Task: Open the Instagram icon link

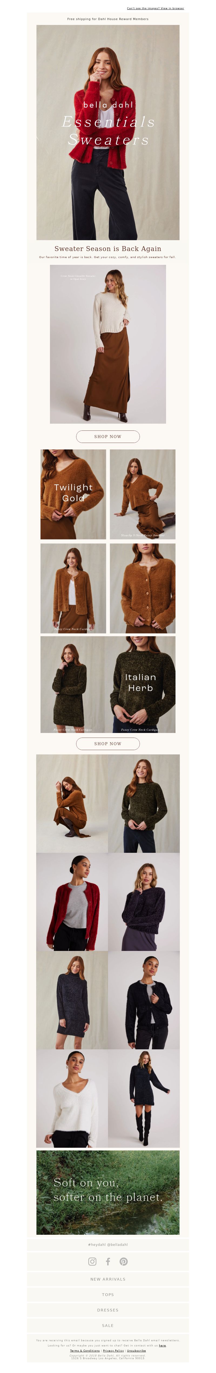Action: (x=92, y=1261)
